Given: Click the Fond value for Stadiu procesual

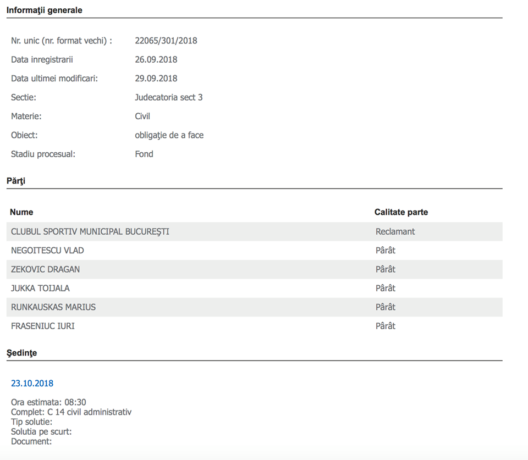Looking at the screenshot, I should [x=144, y=154].
